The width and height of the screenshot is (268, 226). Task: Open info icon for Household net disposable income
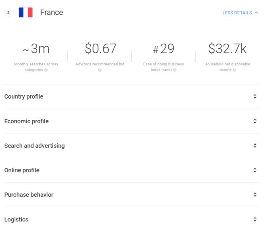tap(234, 70)
